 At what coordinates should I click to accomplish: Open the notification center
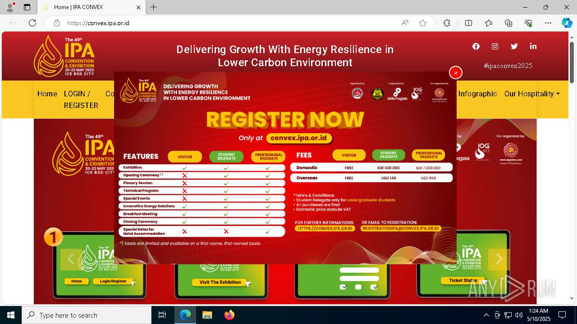click(x=562, y=315)
